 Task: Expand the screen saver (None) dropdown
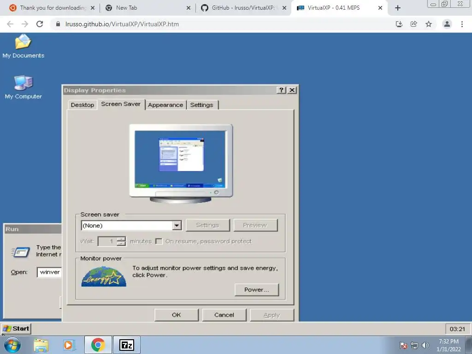pyautogui.click(x=177, y=225)
